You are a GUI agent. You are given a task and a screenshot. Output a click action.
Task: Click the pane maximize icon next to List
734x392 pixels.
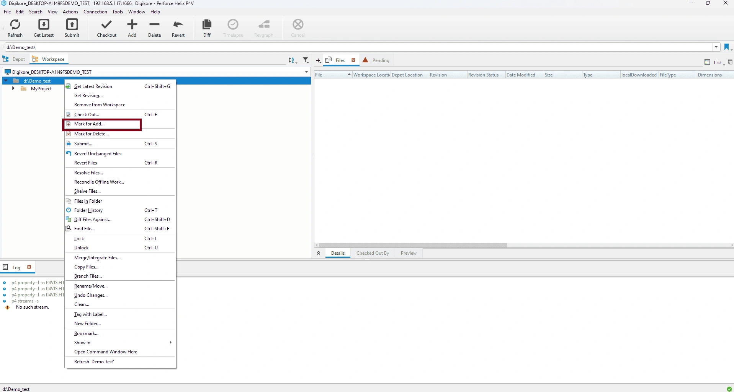730,62
